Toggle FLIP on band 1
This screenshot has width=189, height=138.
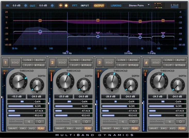(28, 65)
